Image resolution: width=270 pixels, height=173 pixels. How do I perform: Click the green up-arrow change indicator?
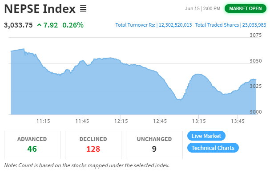[x=39, y=25]
